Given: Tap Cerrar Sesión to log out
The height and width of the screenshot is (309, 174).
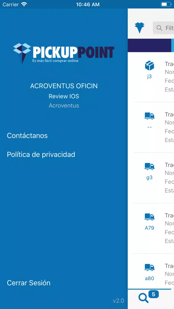Looking at the screenshot, I should tap(28, 283).
